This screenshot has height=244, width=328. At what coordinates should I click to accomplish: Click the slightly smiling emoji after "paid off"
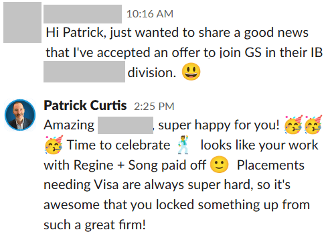220,164
